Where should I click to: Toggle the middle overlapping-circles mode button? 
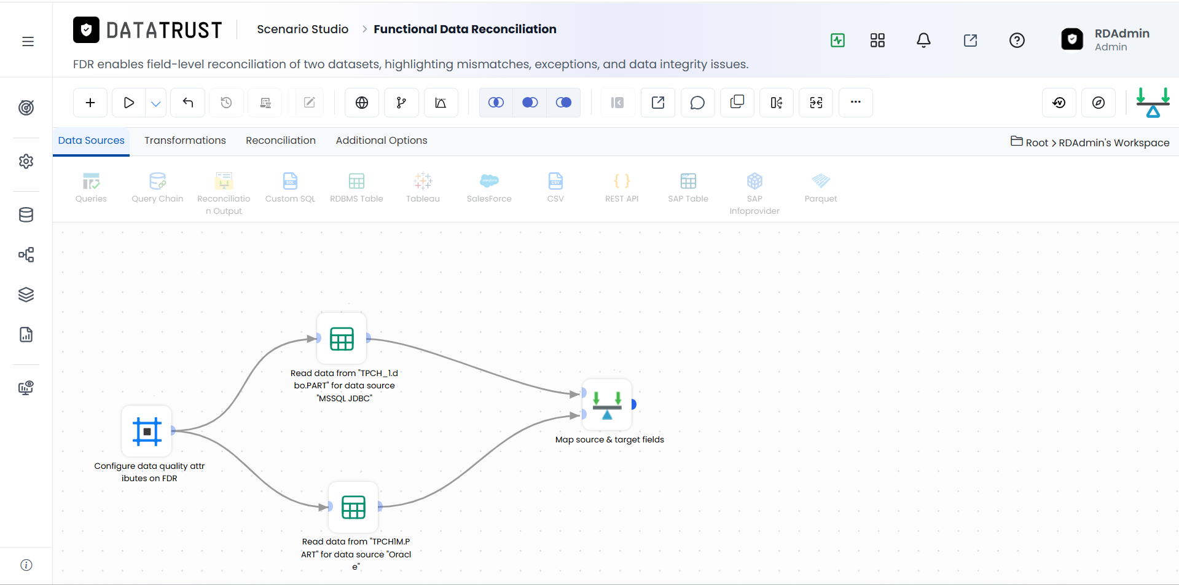pos(530,103)
